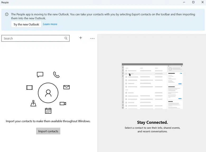Click the 'Stay Connected.' heading
Screen dimensions: 206x152
point(152,122)
